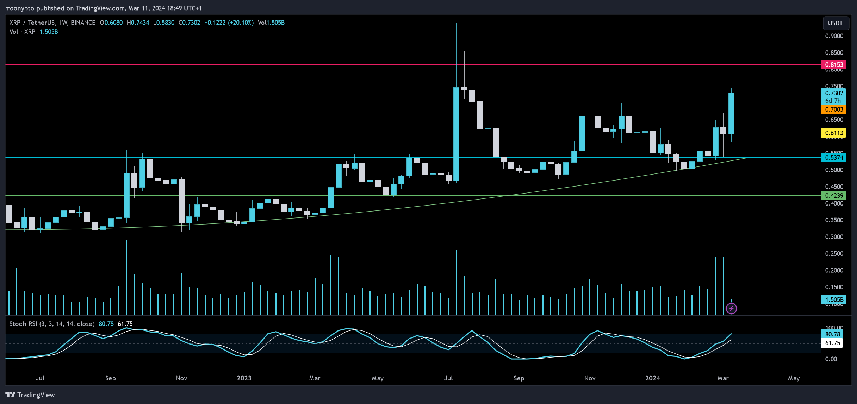Image resolution: width=857 pixels, height=404 pixels.
Task: Click the Stoch RSI 80.78 axis label
Action: (832, 334)
